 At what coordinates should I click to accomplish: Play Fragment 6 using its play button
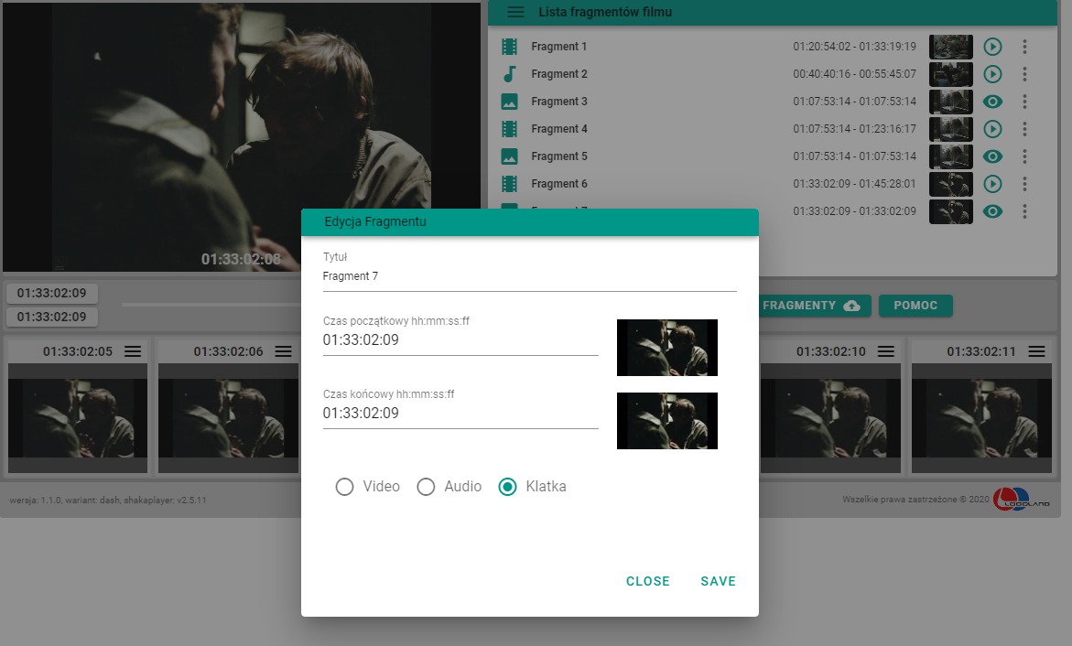coord(992,184)
